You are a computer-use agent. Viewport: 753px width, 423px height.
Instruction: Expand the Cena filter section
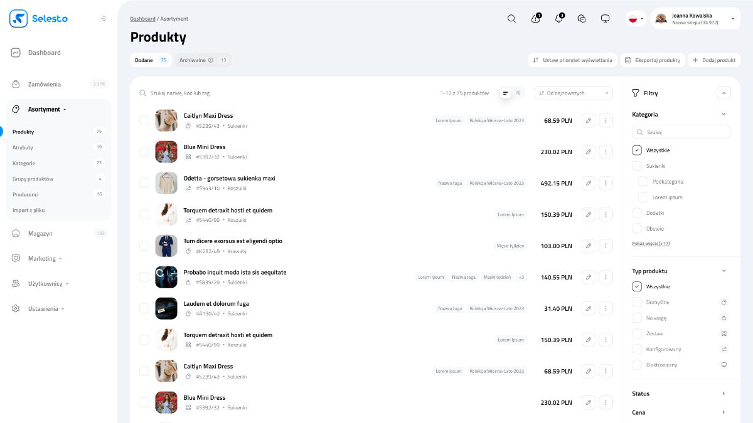tap(724, 412)
